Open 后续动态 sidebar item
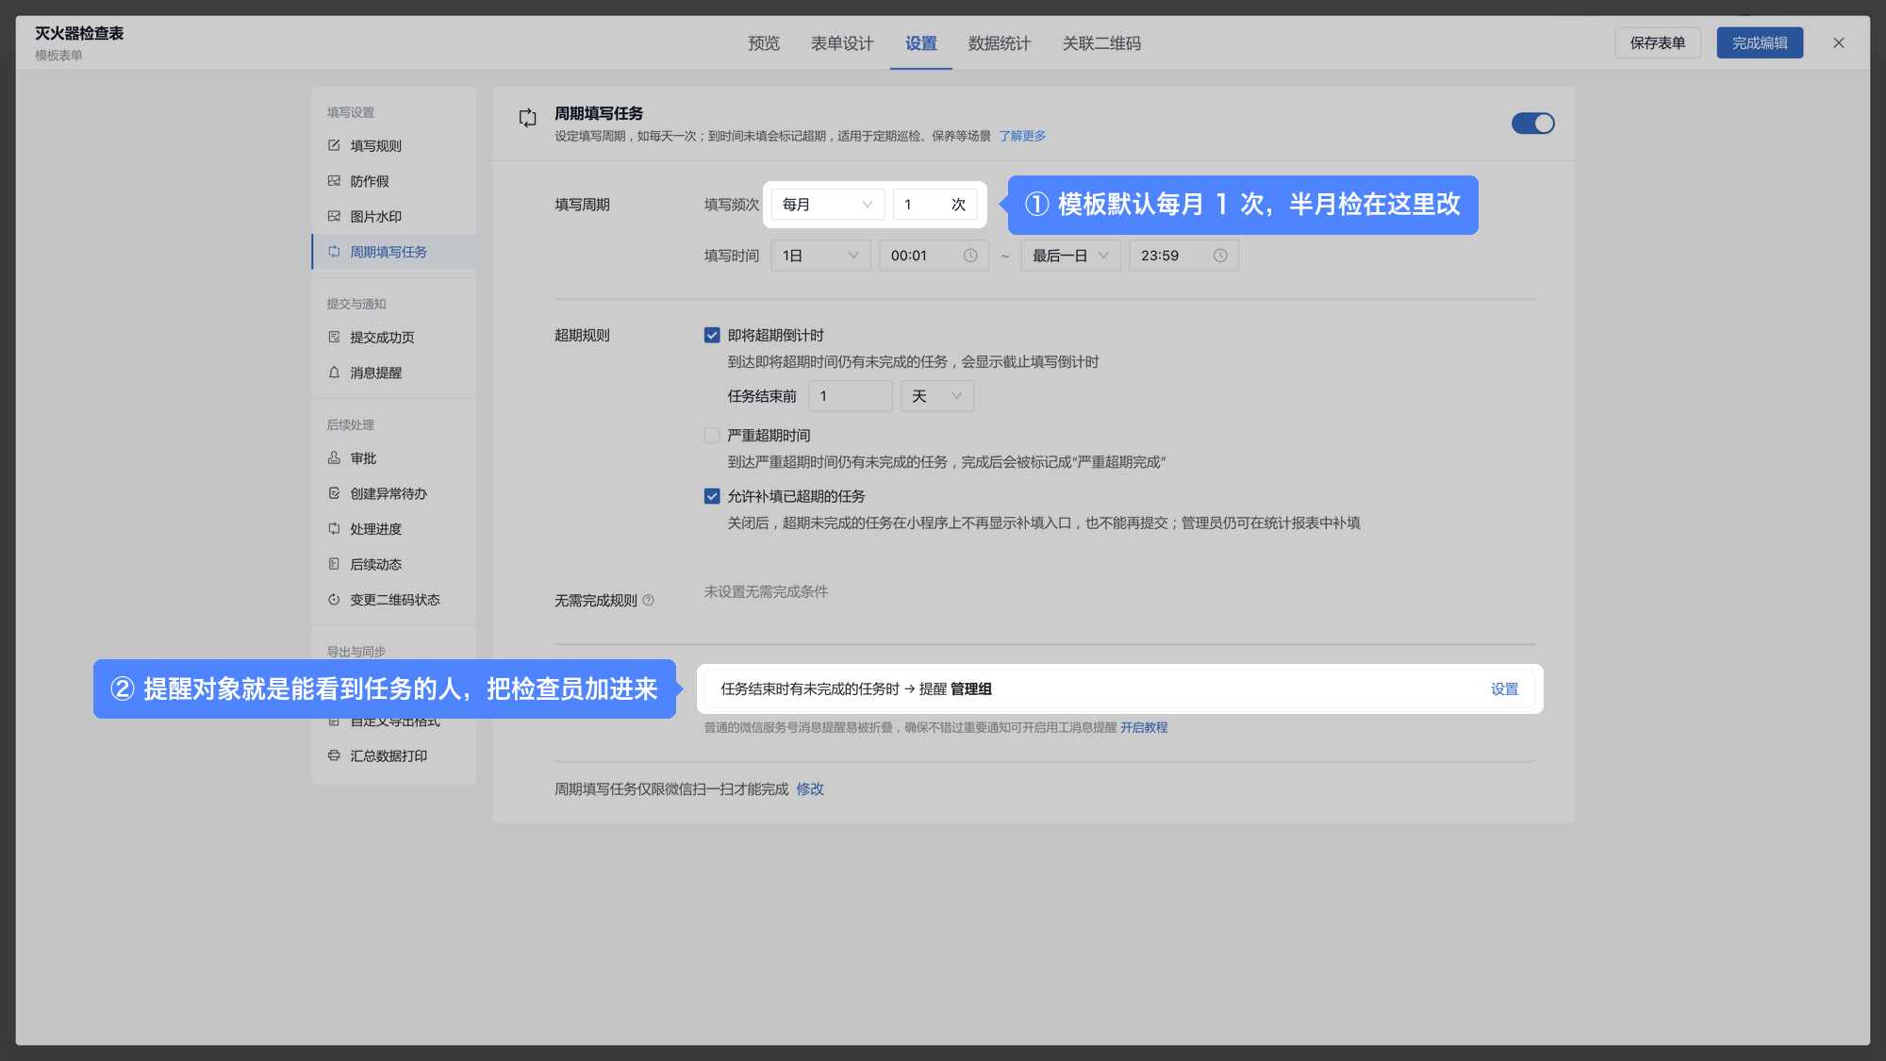This screenshot has height=1061, width=1886. (393, 565)
